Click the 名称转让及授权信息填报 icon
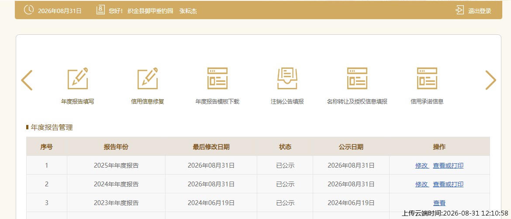This screenshot has height=219, width=511. 357,78
